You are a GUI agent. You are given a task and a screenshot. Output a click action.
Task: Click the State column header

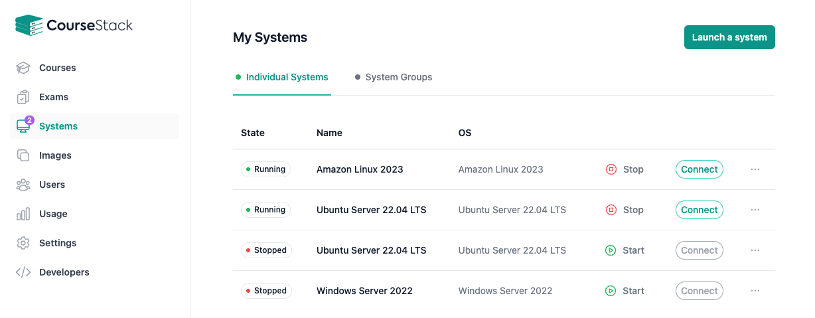pos(253,133)
